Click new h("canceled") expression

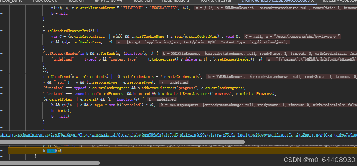(x=126, y=105)
